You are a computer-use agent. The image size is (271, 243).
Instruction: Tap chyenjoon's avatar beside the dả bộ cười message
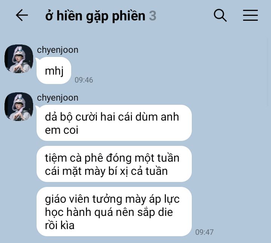click(19, 107)
